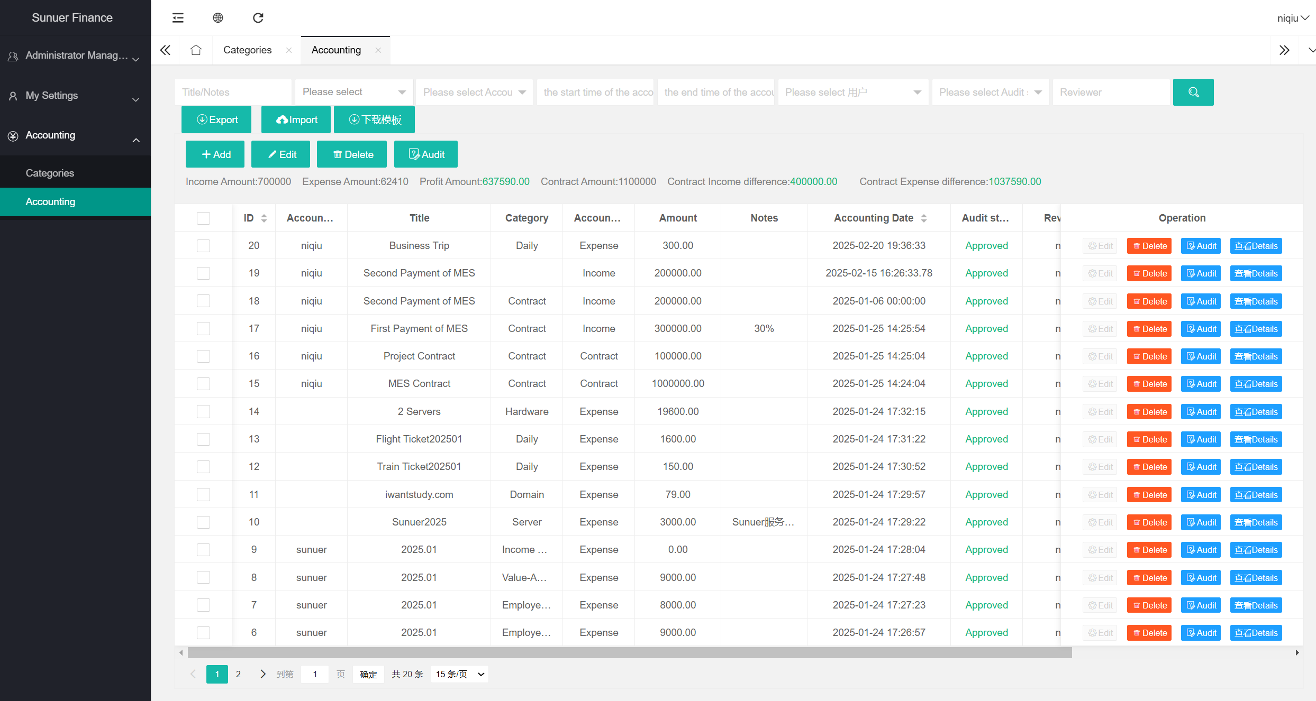1316x701 pixels.
Task: Click the refresh page icon
Action: 258,18
